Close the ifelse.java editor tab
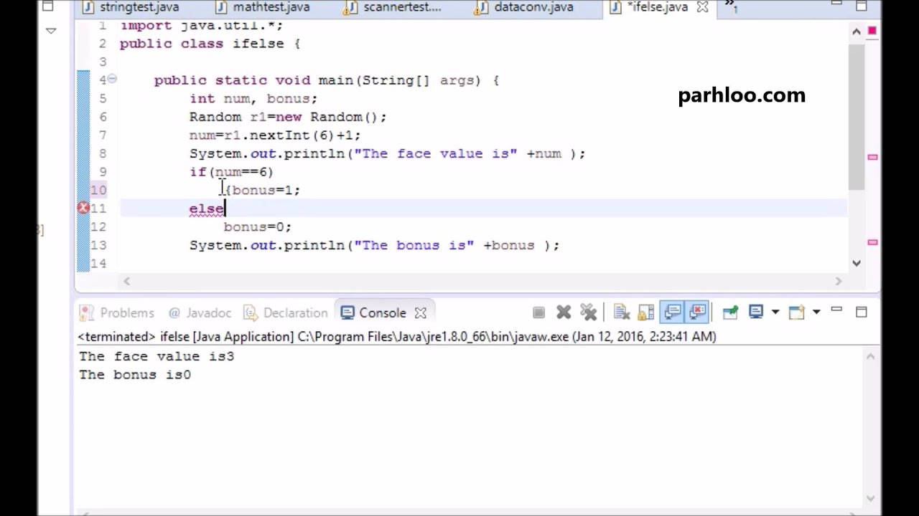The width and height of the screenshot is (919, 516). [x=703, y=7]
